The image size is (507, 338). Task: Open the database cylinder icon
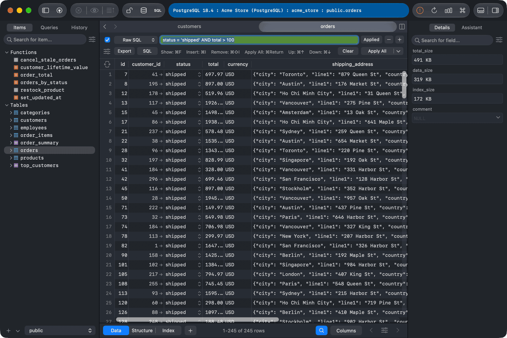tap(144, 10)
